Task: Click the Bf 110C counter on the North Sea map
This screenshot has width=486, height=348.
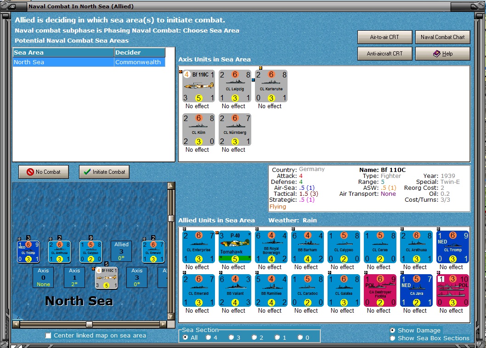Action: click(106, 278)
